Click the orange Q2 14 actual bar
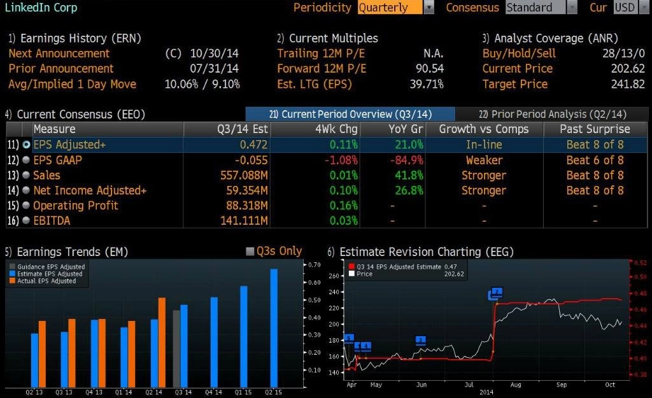The width and height of the screenshot is (652, 398). pos(162,342)
